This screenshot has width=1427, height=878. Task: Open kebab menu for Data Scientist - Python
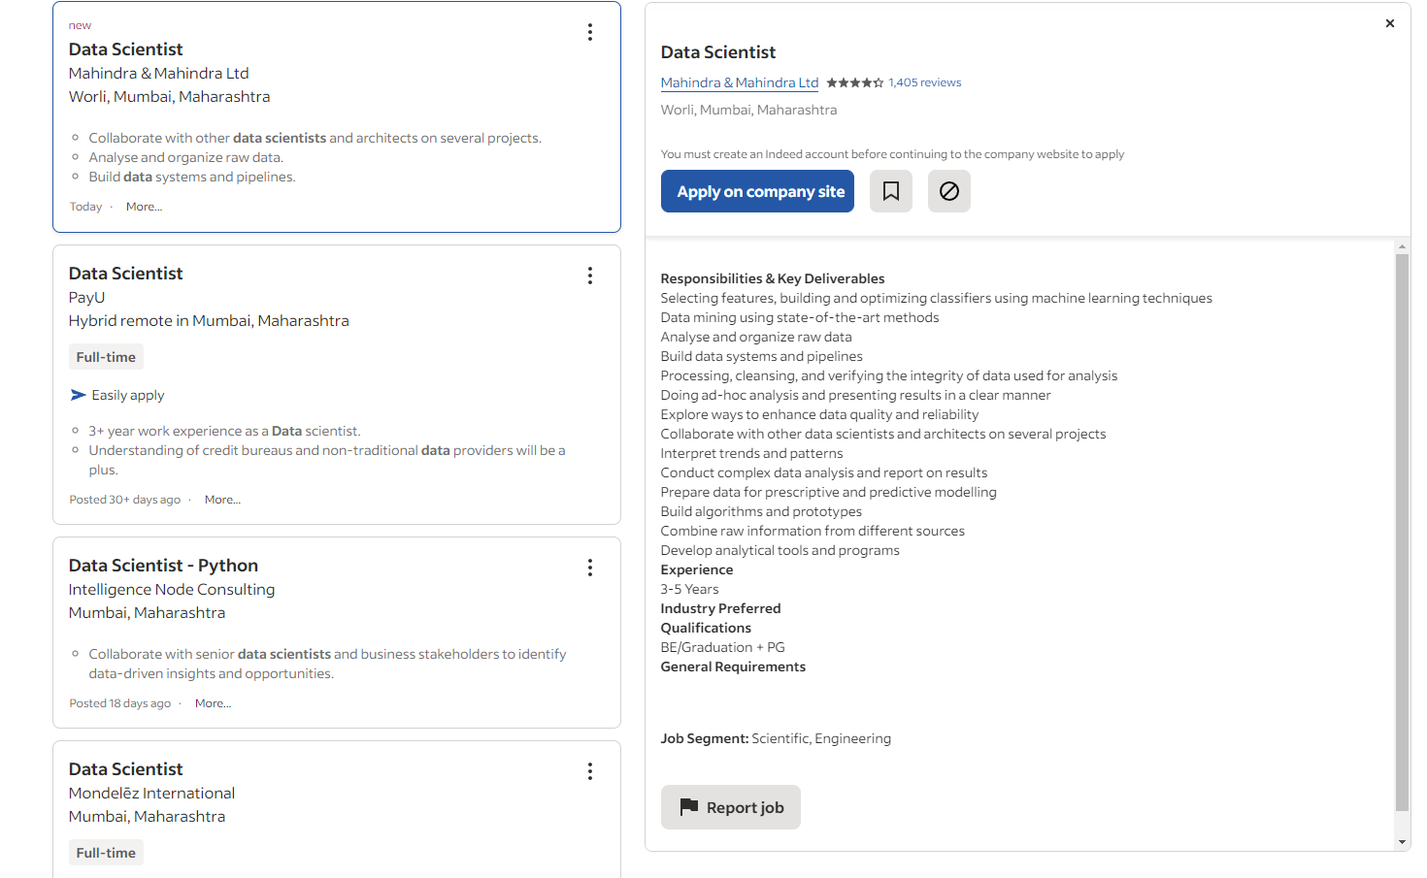(x=589, y=568)
